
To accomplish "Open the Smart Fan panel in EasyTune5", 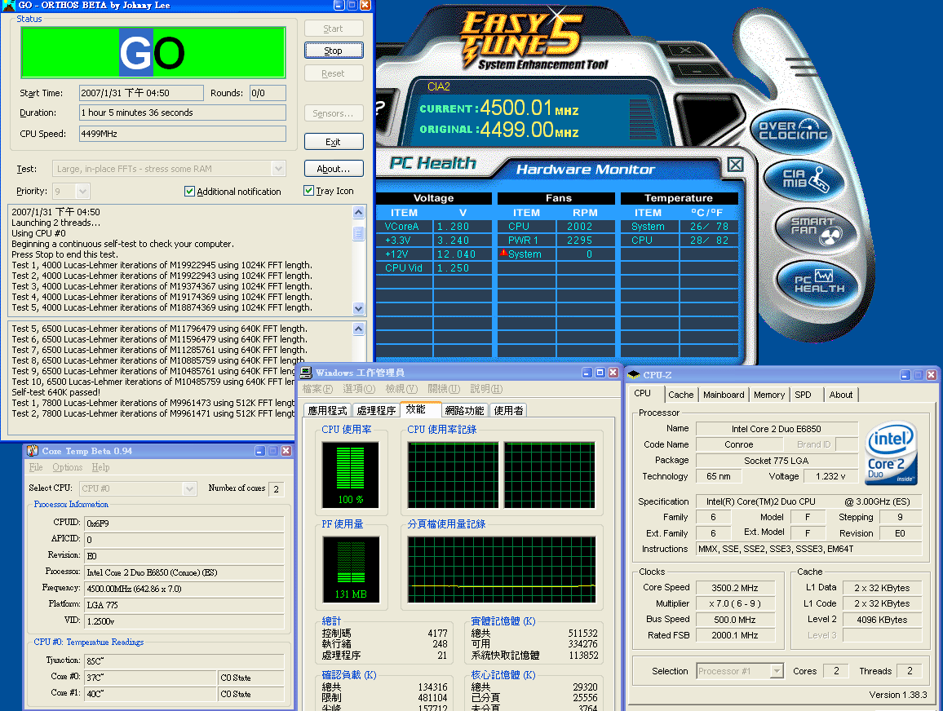I will [816, 230].
